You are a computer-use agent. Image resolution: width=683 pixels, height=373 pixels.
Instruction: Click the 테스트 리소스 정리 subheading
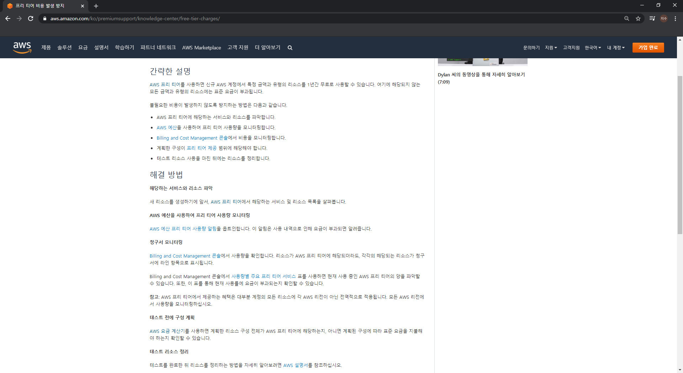point(169,352)
